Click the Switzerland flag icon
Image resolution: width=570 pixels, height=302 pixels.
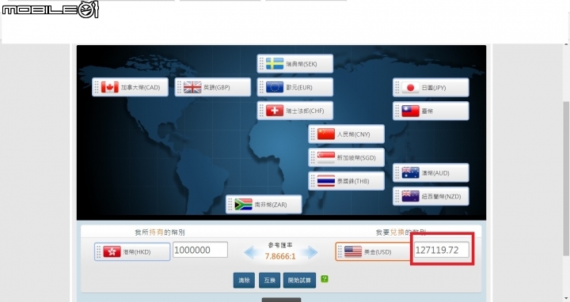click(275, 111)
